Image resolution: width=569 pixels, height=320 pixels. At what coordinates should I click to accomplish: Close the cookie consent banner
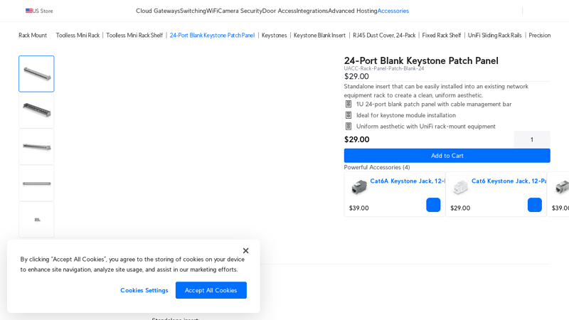point(245,250)
